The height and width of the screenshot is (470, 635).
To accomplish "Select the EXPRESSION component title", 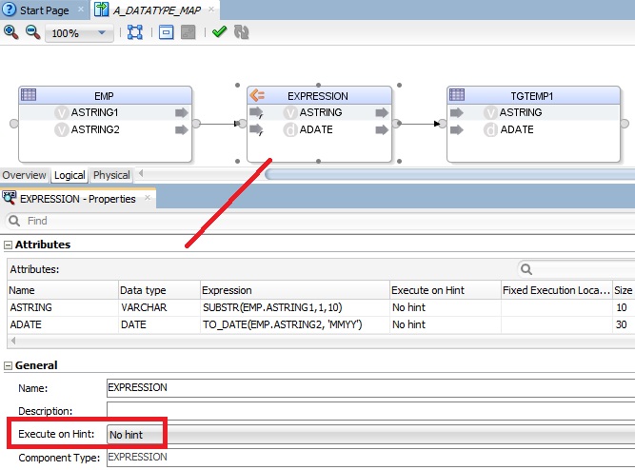I will tap(318, 96).
